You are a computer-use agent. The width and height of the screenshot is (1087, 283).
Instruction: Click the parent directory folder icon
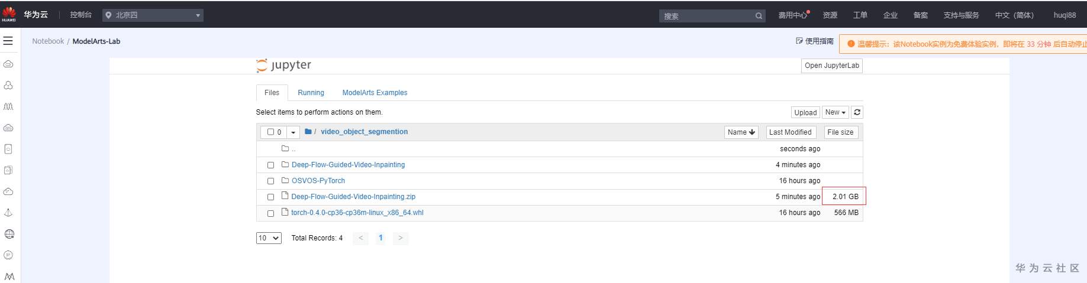pyautogui.click(x=285, y=148)
